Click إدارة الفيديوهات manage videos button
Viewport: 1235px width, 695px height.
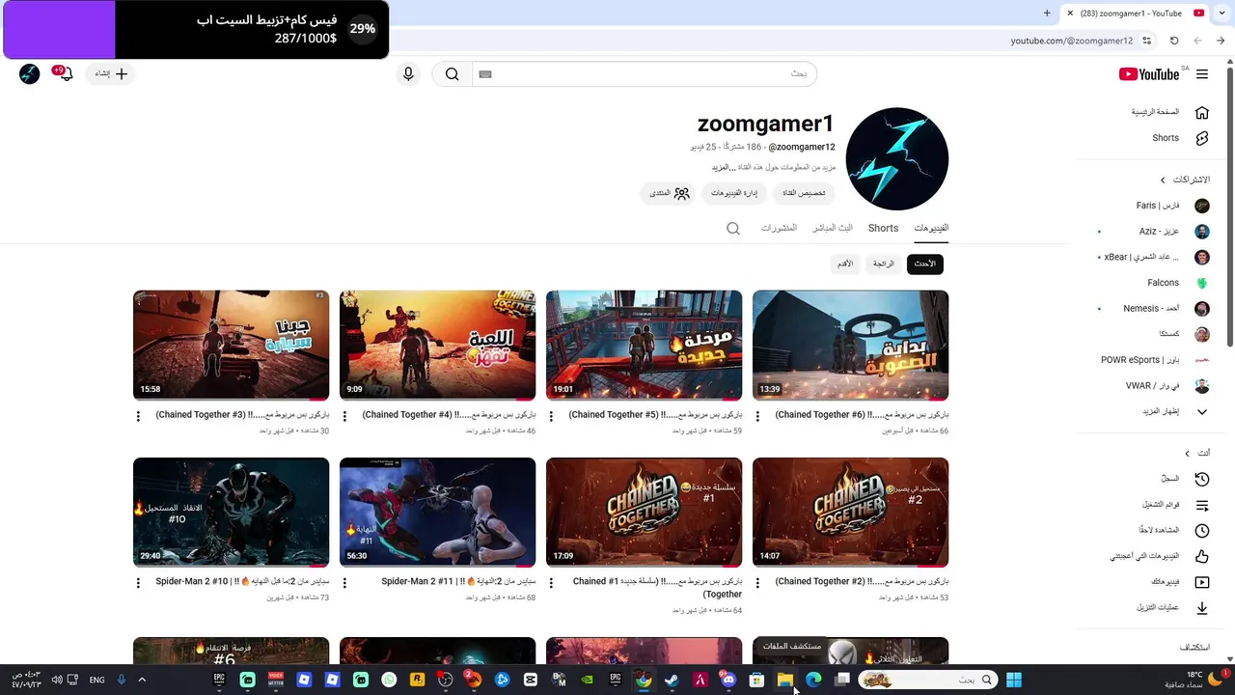point(734,193)
